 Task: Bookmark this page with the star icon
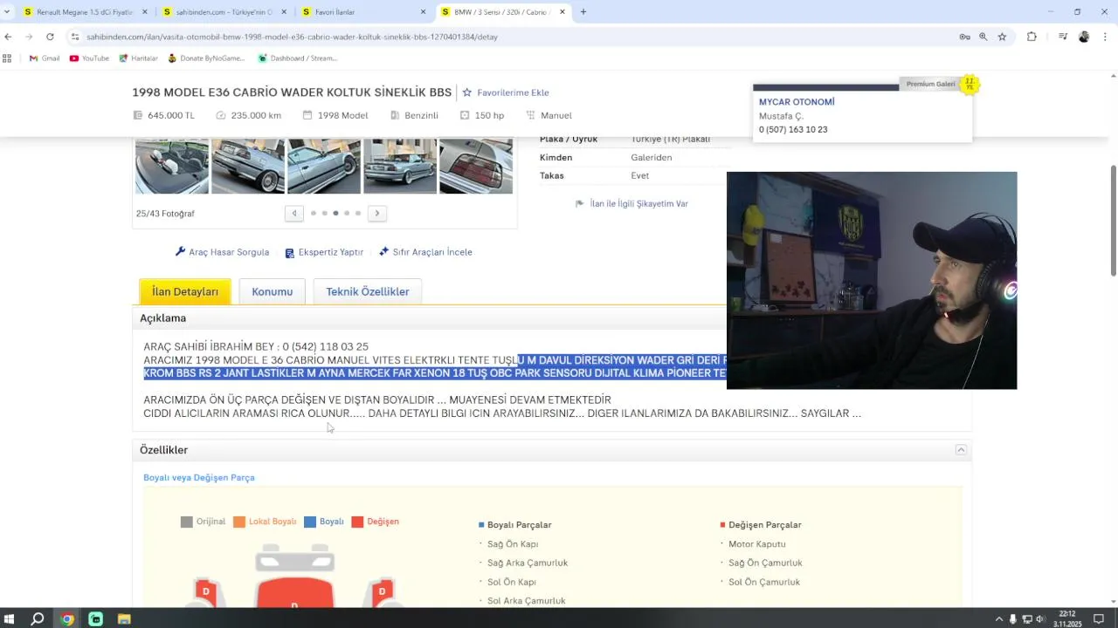(x=1002, y=37)
